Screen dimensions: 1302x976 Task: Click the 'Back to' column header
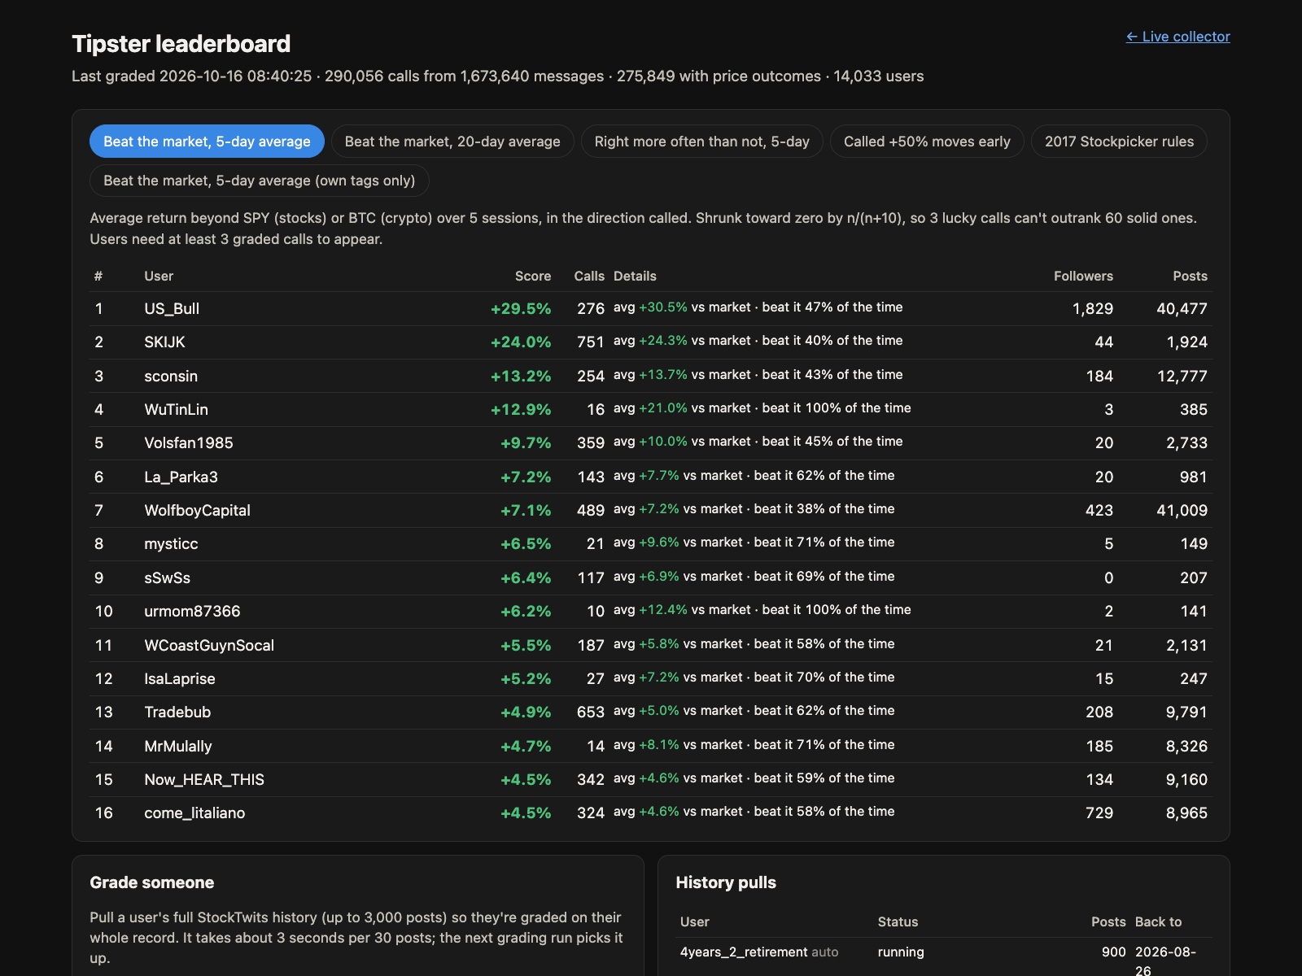click(x=1158, y=922)
